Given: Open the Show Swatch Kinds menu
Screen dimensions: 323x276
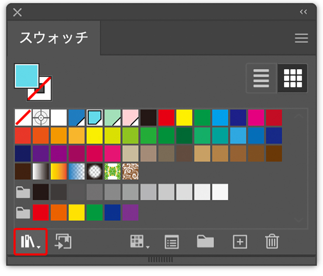Looking at the screenshot, I should point(139,241).
